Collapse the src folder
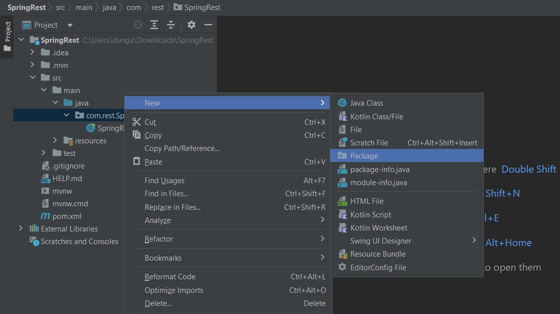This screenshot has width=560, height=314. click(x=32, y=77)
